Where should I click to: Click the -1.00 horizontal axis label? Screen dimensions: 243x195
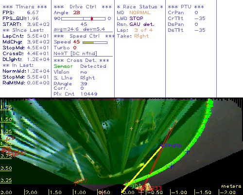coord(179,193)
